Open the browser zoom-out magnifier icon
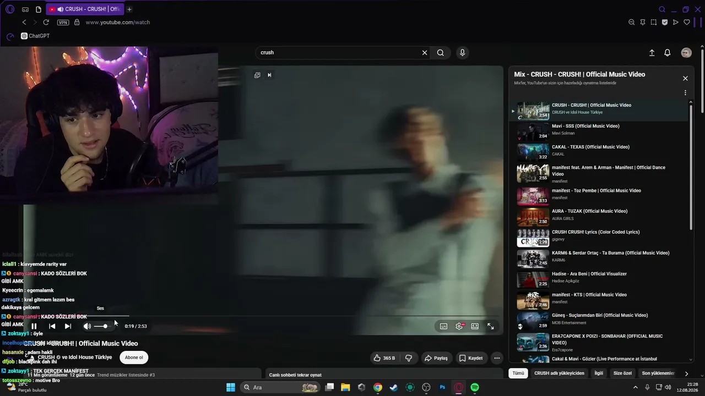Viewport: 705px width, 396px height. (x=632, y=23)
